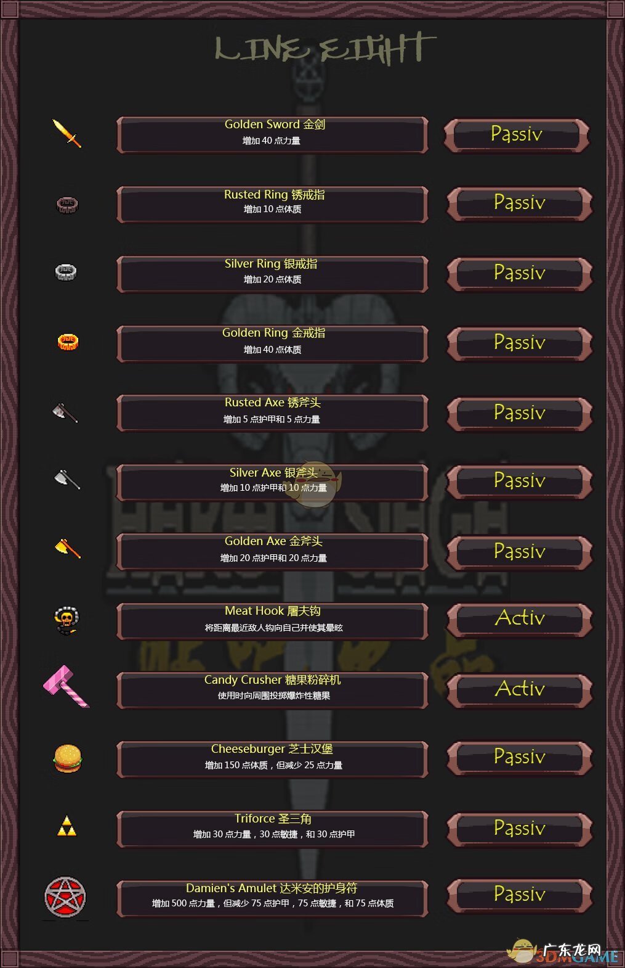Select the Rusted Ring icon
The image size is (625, 968).
[67, 204]
